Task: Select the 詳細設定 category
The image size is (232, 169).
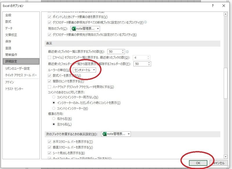Action: [x=21, y=61]
